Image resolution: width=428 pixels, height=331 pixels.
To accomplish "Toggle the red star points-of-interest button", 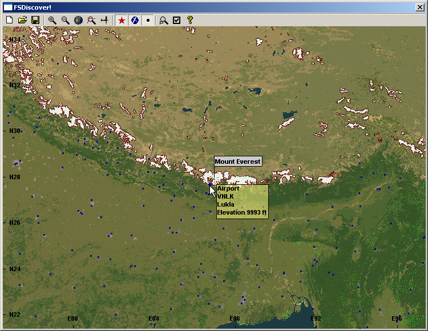I will [122, 20].
